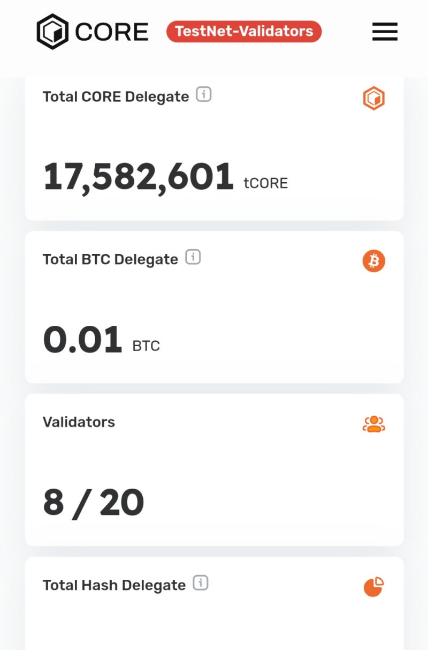The image size is (428, 650).
Task: Click the orange CORE cube icon
Action: pyautogui.click(x=373, y=99)
